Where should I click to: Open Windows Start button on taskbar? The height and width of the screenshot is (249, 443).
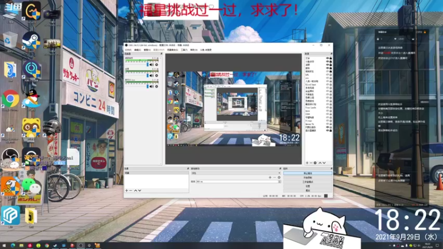click(x=4, y=246)
